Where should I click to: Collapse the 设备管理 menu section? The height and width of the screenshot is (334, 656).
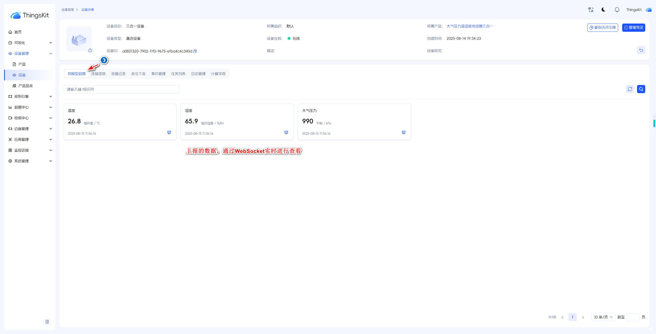click(x=51, y=53)
